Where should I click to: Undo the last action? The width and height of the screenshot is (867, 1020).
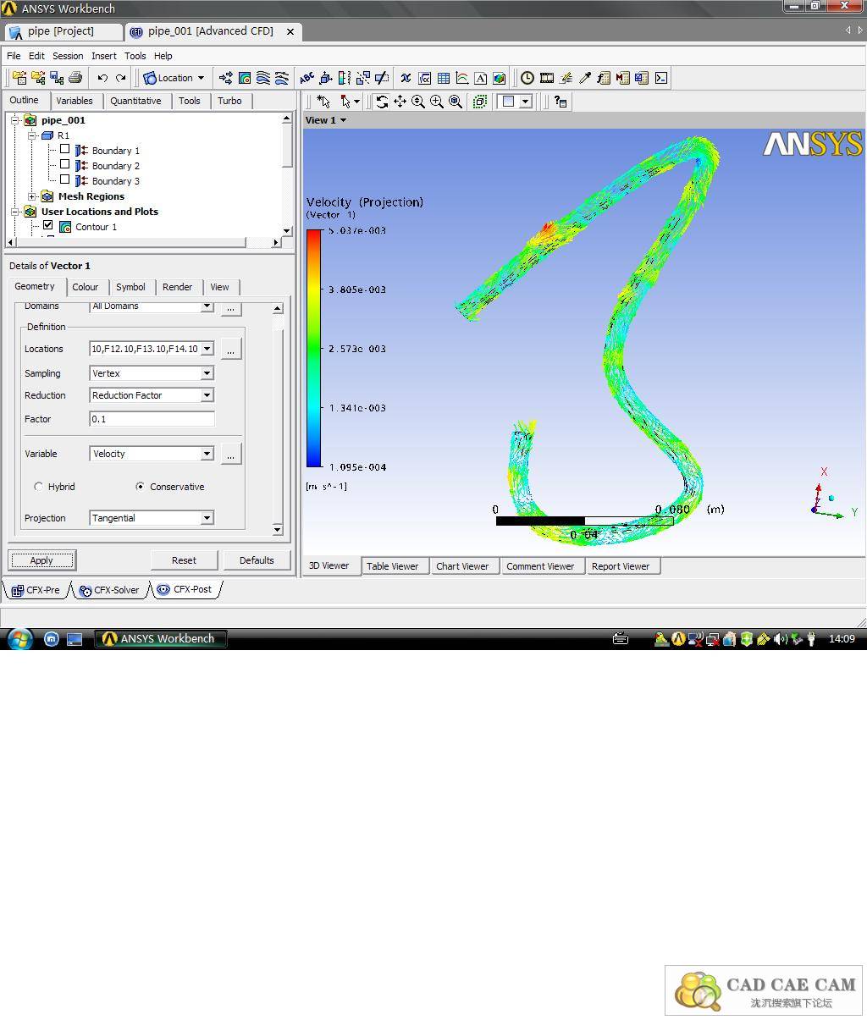point(102,78)
